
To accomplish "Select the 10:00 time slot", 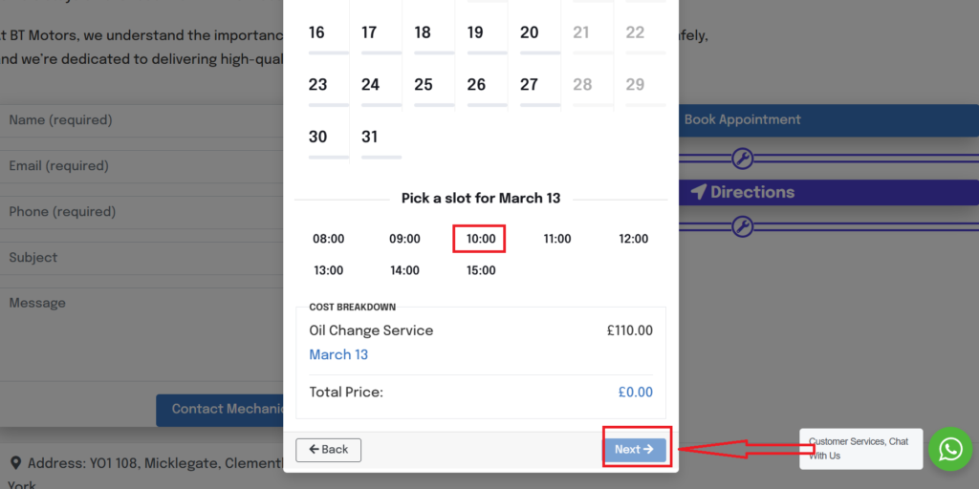I will tap(480, 239).
